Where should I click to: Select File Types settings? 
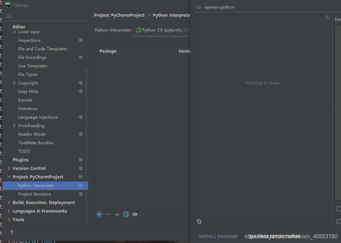click(28, 75)
